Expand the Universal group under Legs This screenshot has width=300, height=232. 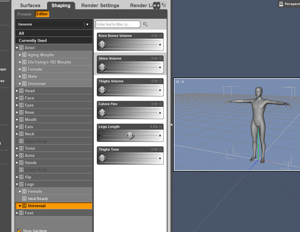click(x=20, y=206)
